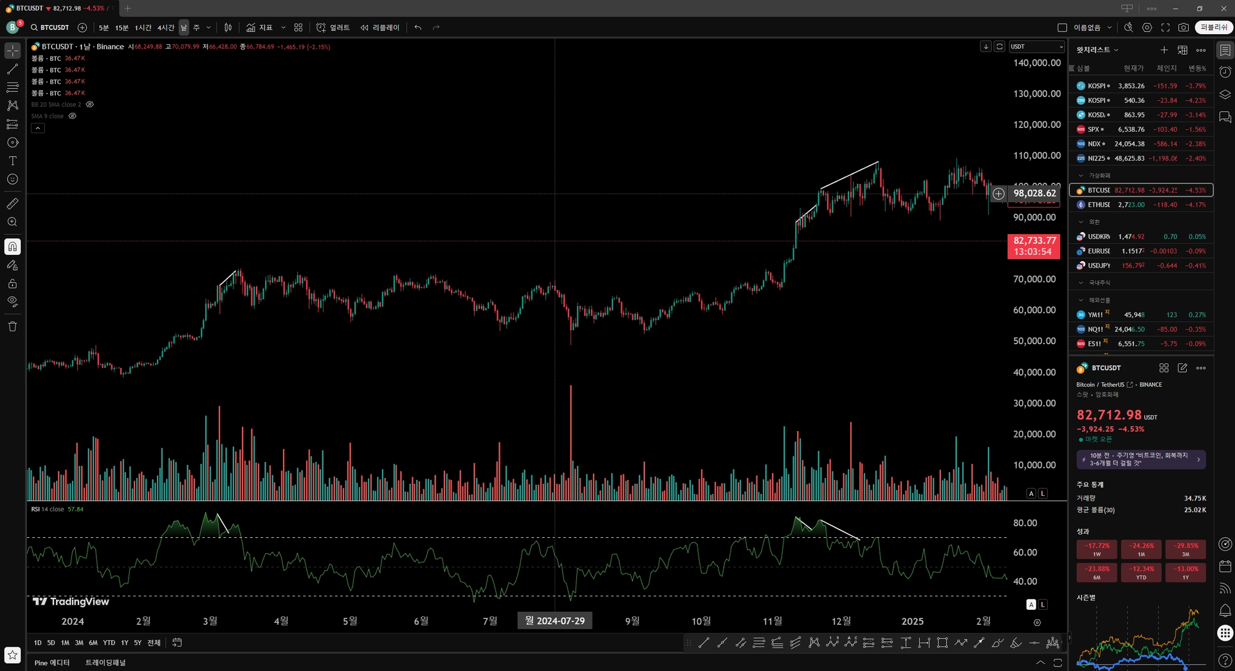
Task: Select the ruler measure tool
Action: pos(12,204)
